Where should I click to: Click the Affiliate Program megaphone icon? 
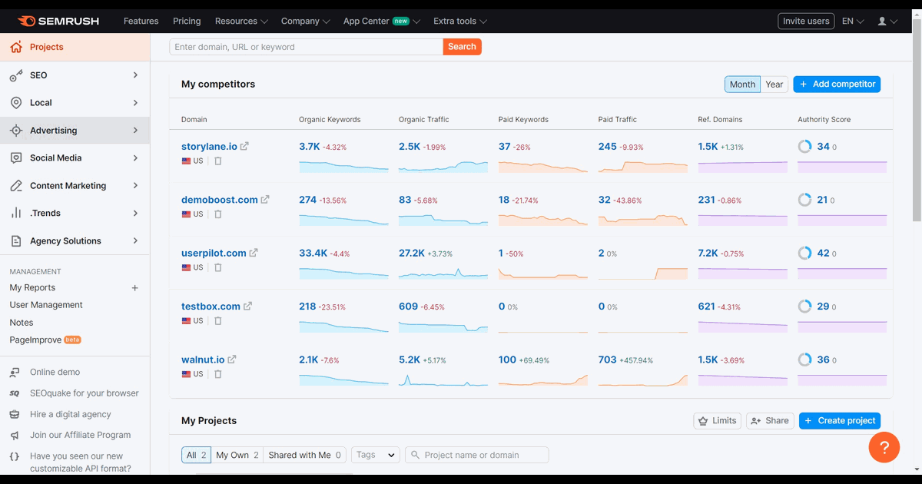point(15,435)
